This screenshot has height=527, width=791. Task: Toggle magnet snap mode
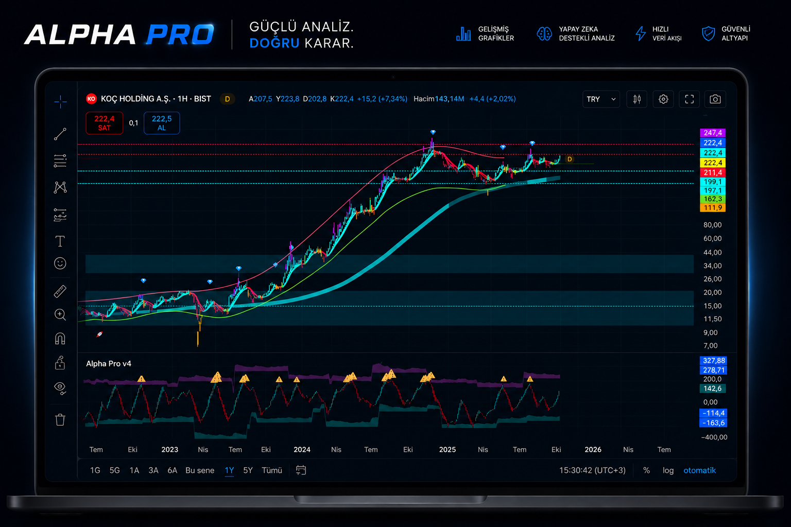(x=60, y=339)
